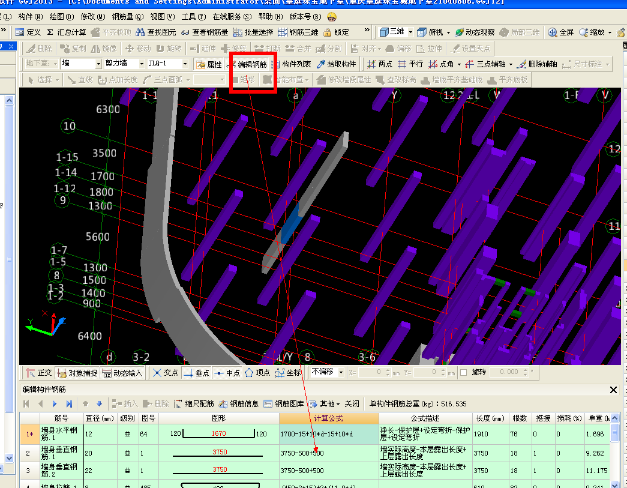
Task: Click 查找图元 find element tool
Action: click(x=156, y=32)
